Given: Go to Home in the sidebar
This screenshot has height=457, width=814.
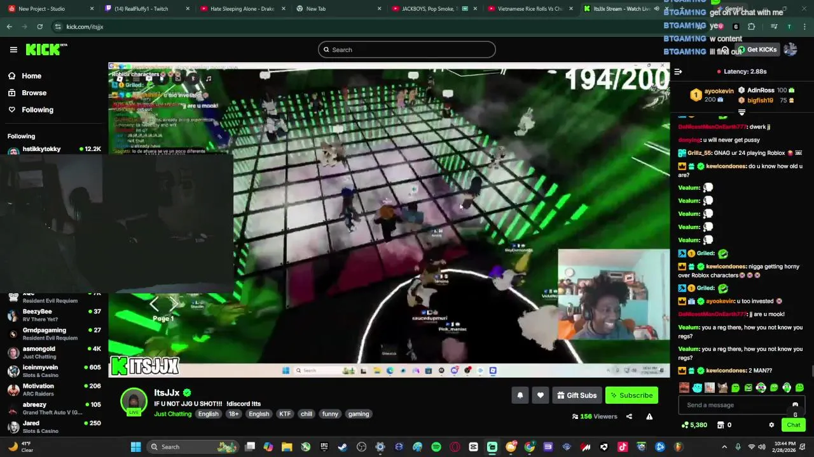Looking at the screenshot, I should click(x=31, y=76).
